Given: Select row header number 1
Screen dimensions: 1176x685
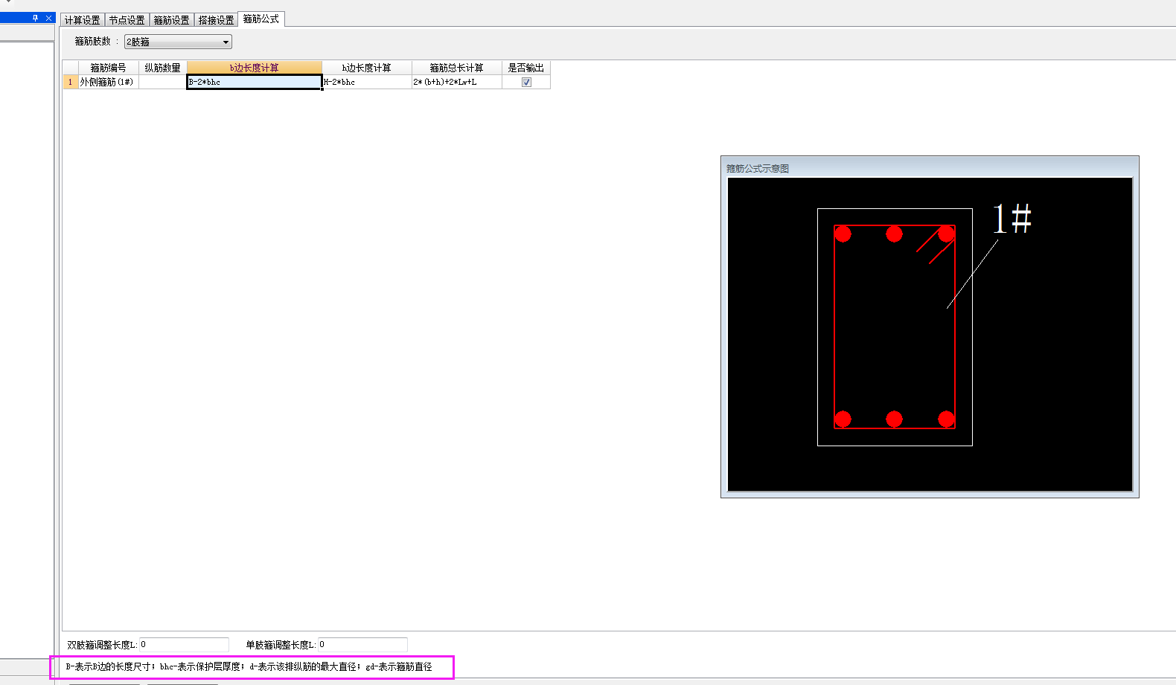Looking at the screenshot, I should tap(71, 82).
